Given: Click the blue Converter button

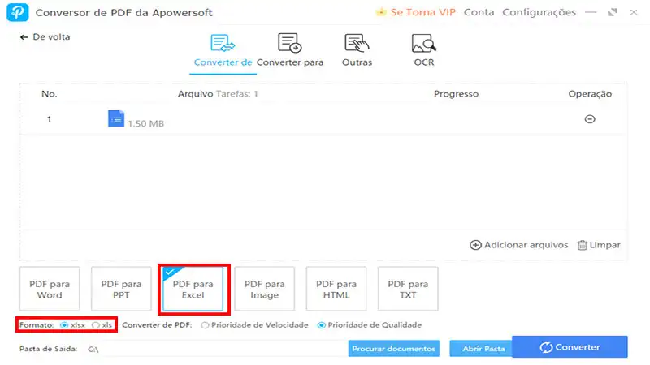Looking at the screenshot, I should point(570,347).
